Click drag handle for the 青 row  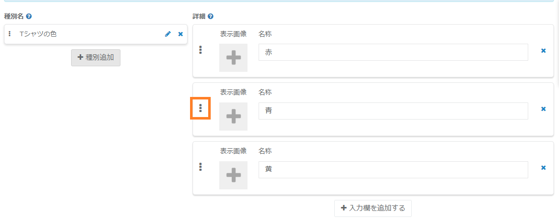pyautogui.click(x=201, y=108)
